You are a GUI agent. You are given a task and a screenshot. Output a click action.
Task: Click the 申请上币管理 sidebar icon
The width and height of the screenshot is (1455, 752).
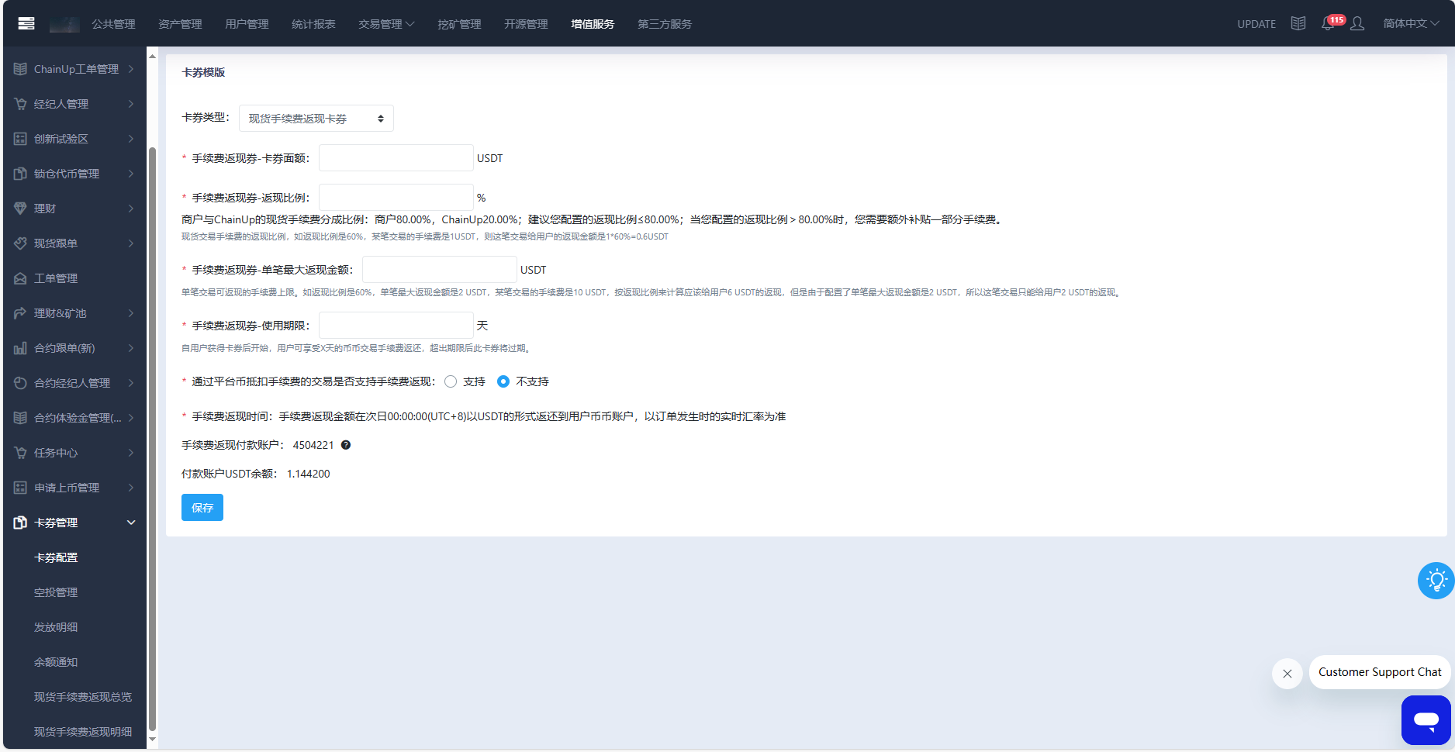(x=20, y=488)
